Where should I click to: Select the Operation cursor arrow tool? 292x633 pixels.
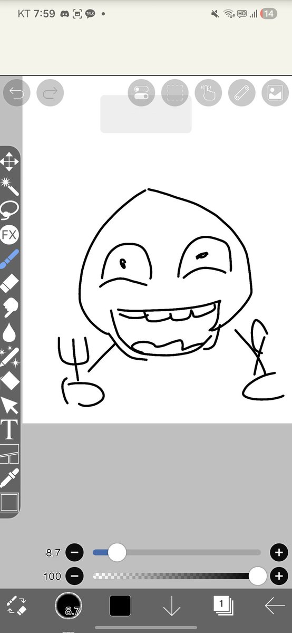click(9, 405)
